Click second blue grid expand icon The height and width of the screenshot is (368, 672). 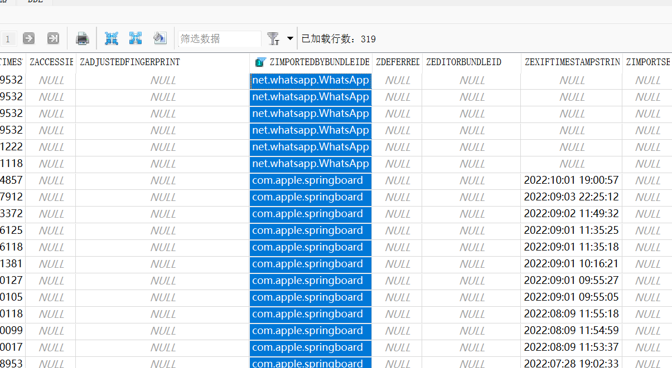click(x=136, y=38)
